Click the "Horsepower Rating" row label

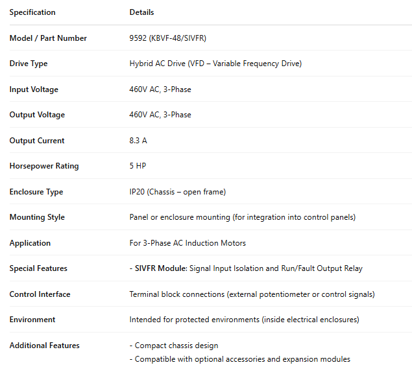[x=44, y=166]
